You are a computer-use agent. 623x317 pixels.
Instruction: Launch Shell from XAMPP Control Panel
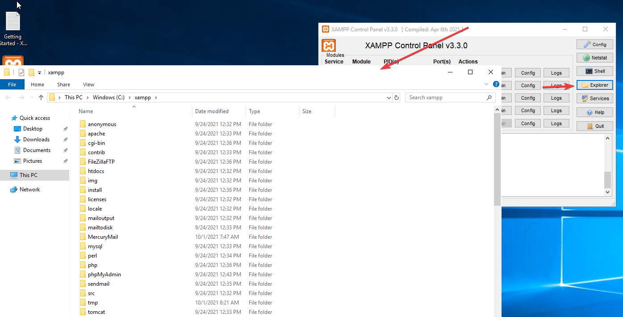pos(594,71)
